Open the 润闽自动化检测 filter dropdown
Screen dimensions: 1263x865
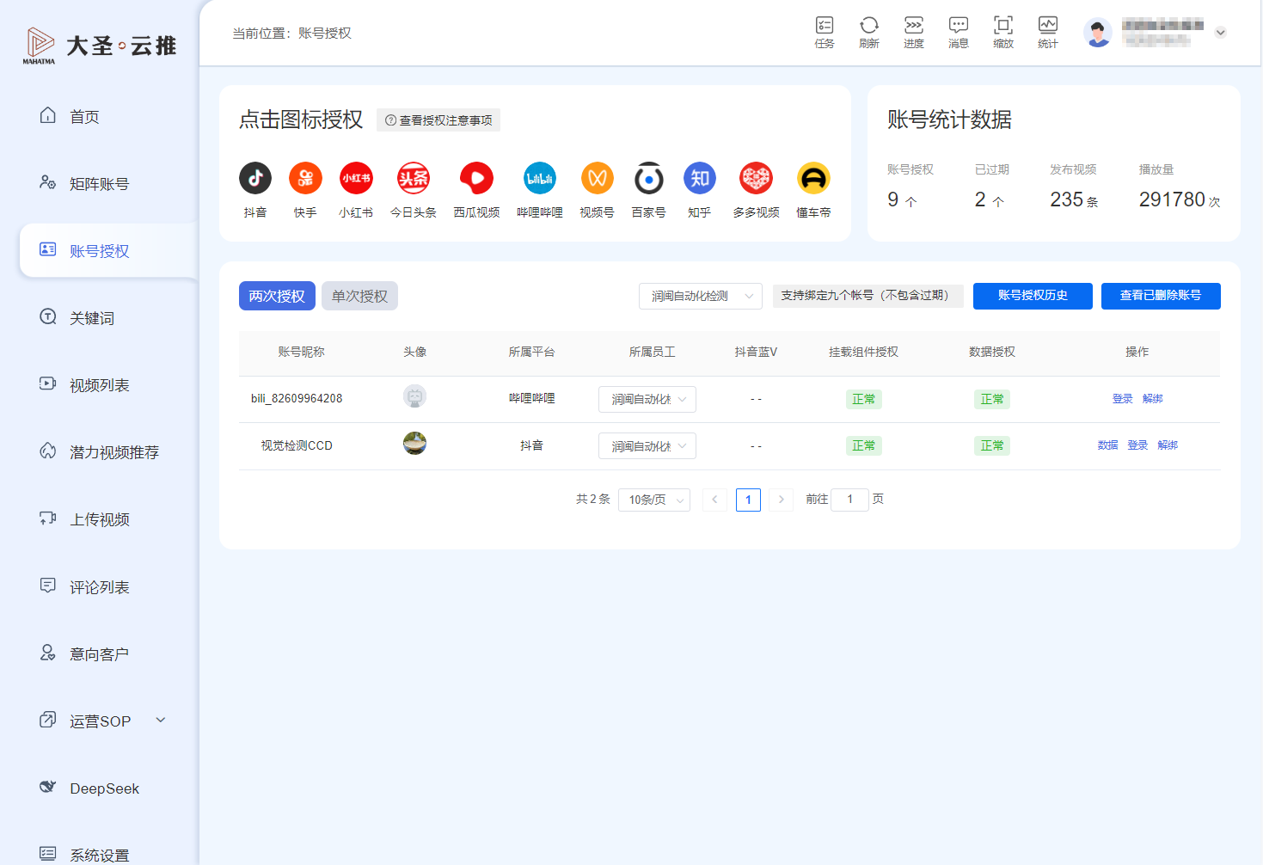[x=701, y=296]
